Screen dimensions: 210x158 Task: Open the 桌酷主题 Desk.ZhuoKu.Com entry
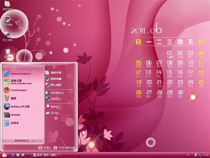pyautogui.click(x=23, y=82)
